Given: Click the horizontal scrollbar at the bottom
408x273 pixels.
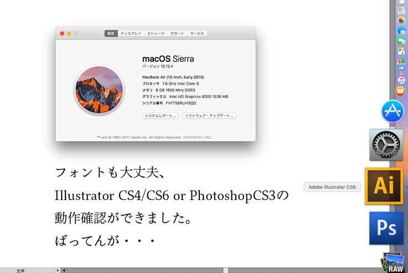Looking at the screenshot, I should pyautogui.click(x=225, y=270).
